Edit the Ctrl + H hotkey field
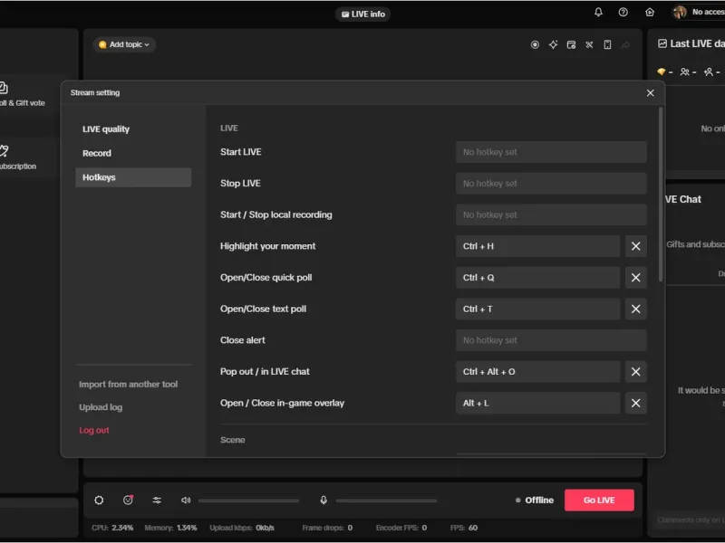Screen dimensions: 725x543 coord(537,246)
